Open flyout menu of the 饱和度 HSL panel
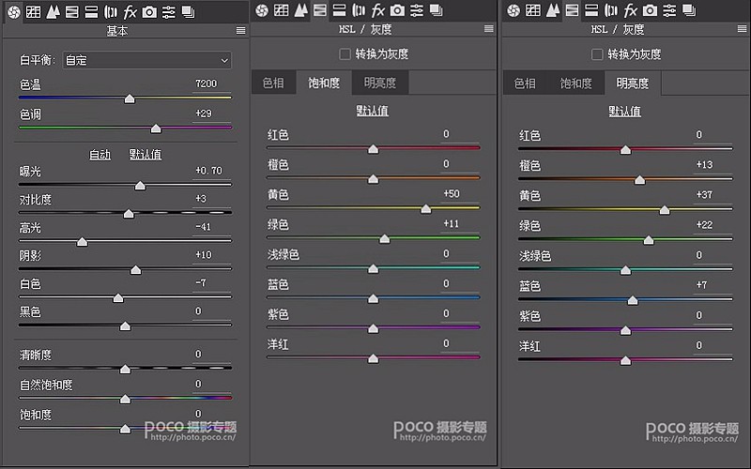This screenshot has width=751, height=469. tap(488, 29)
